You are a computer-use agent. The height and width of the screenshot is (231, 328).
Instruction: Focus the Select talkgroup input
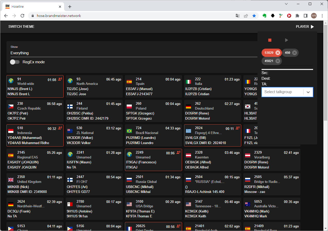coord(283,92)
